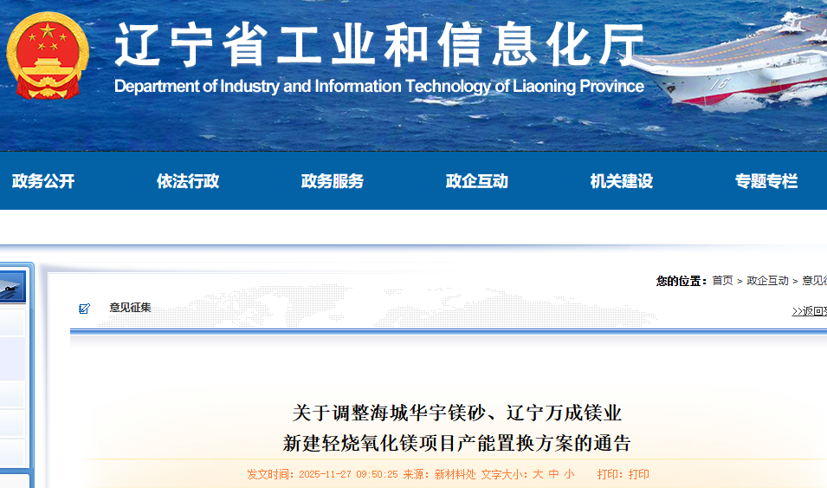This screenshot has height=488, width=827.
Task: Click the 辽宁省工业和信息化厅 site title
Action: 379,45
